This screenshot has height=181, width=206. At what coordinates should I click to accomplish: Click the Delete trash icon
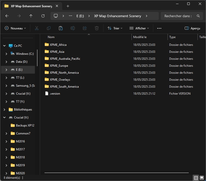coord(97,28)
